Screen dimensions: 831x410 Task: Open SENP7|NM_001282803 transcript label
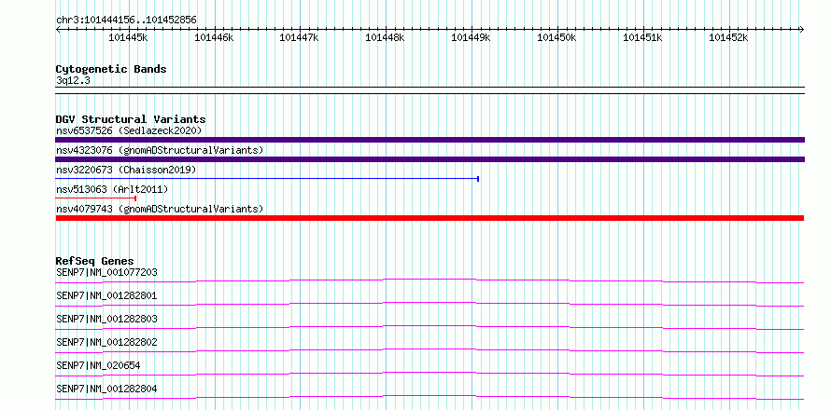pyautogui.click(x=106, y=319)
